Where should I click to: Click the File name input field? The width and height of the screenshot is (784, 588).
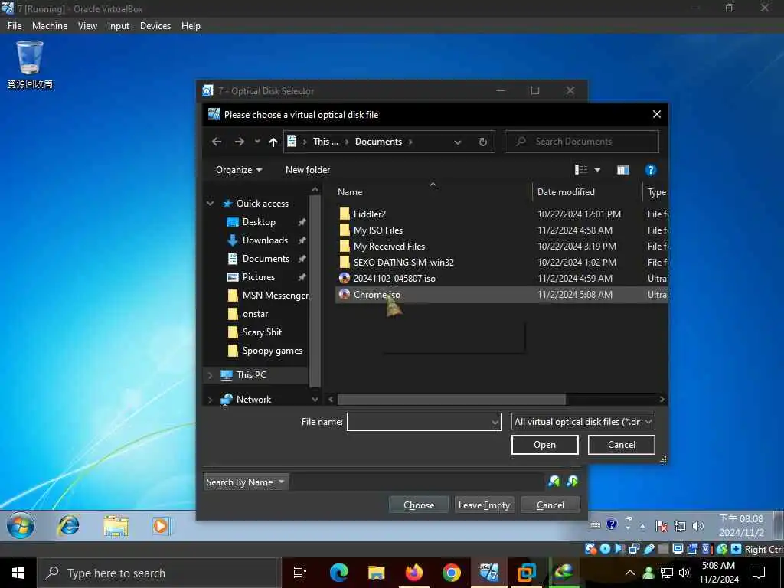point(424,422)
